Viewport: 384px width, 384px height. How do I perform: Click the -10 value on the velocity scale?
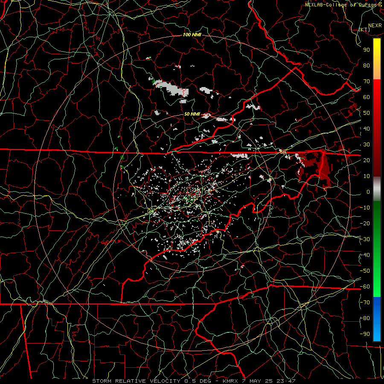[x=365, y=208]
